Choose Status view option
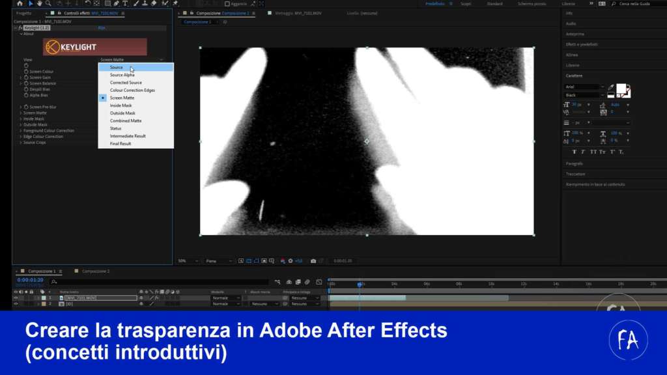 click(x=135, y=128)
